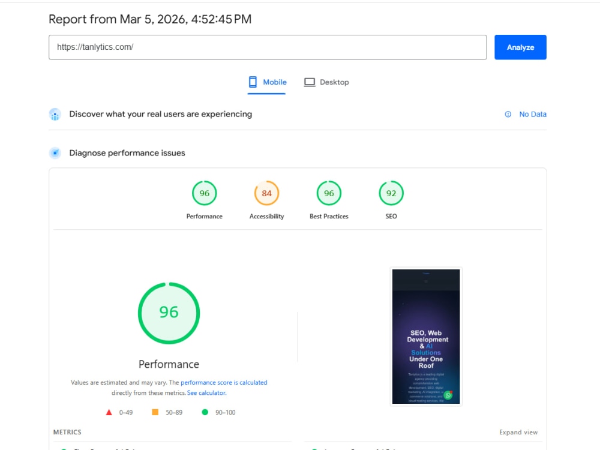Click the SEO label
Image resolution: width=600 pixels, height=450 pixels.
click(x=391, y=216)
